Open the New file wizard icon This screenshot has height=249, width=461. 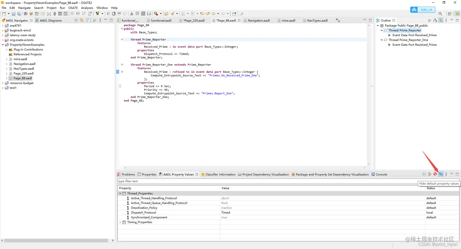[x=4, y=14]
